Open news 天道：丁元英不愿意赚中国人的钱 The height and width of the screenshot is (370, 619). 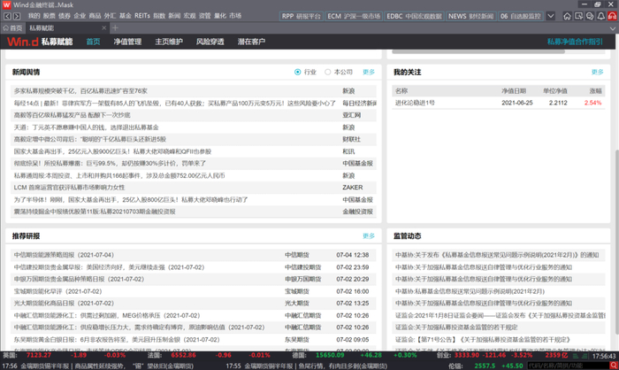click(86, 127)
